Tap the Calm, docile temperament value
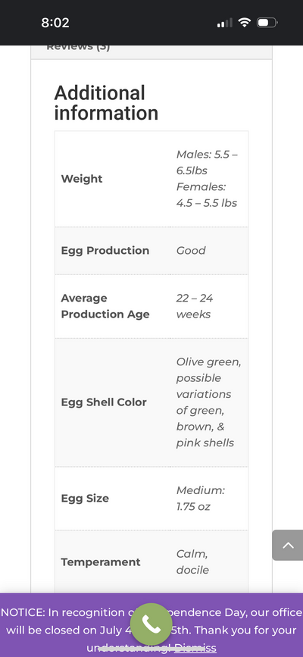Screen dimensions: 303x657 coord(192,562)
